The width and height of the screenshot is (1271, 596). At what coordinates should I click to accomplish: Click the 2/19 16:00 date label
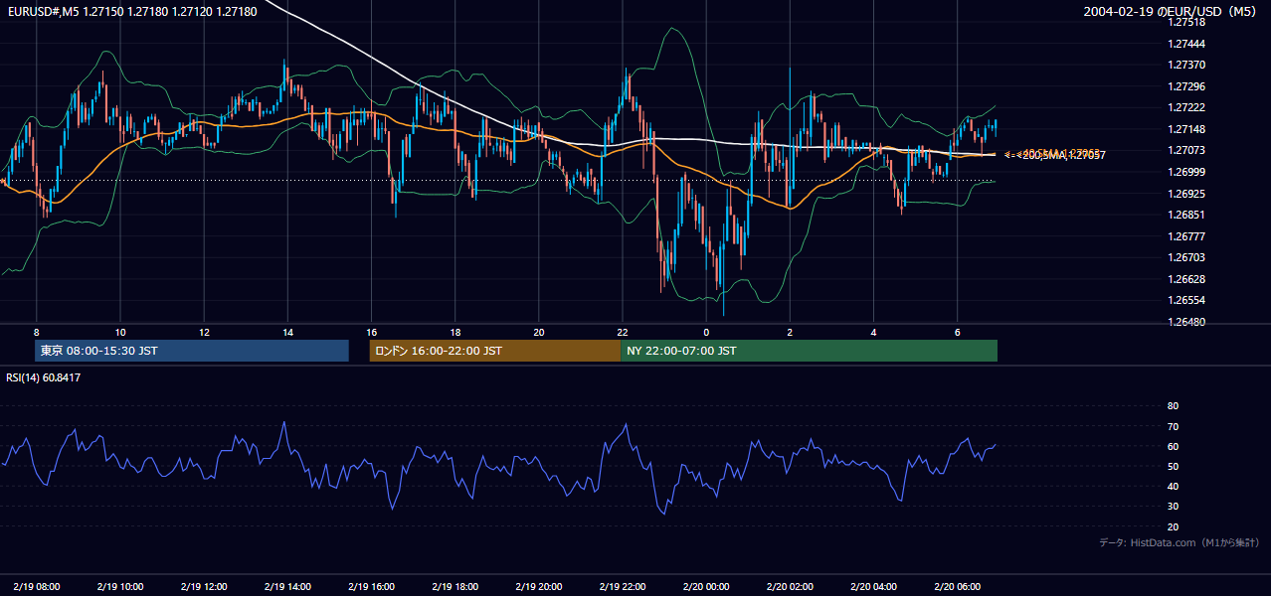pos(371,587)
